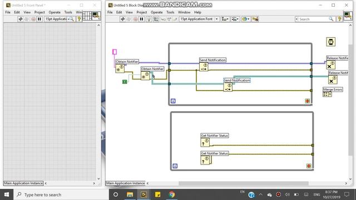Image resolution: width=356 pixels, height=200 pixels.
Task: Open Tools menu in Block Diagram window
Action: point(170,12)
